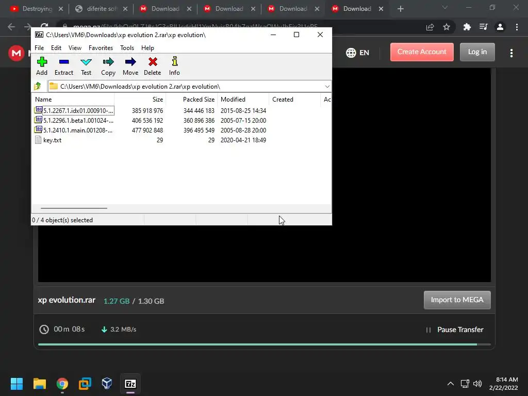Open Chrome extensions puzzle icon
The width and height of the screenshot is (528, 396).
pyautogui.click(x=467, y=27)
